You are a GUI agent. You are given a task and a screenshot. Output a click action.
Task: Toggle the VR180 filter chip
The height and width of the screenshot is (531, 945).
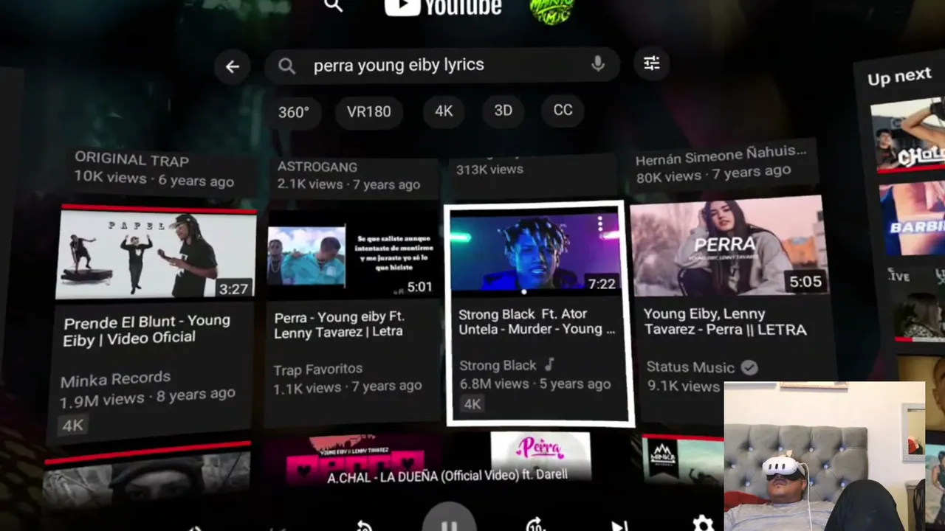(x=369, y=111)
